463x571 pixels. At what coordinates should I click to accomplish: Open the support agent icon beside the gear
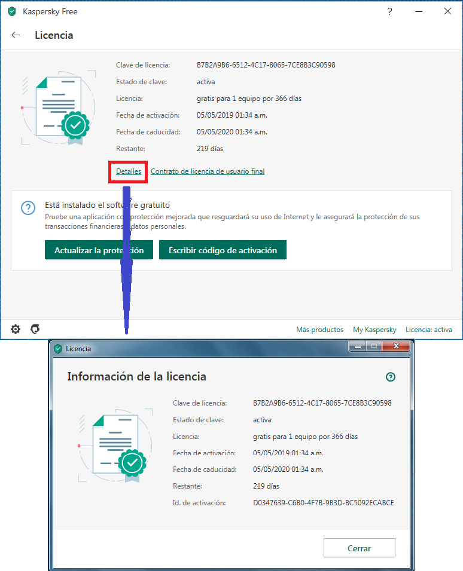[x=35, y=329]
